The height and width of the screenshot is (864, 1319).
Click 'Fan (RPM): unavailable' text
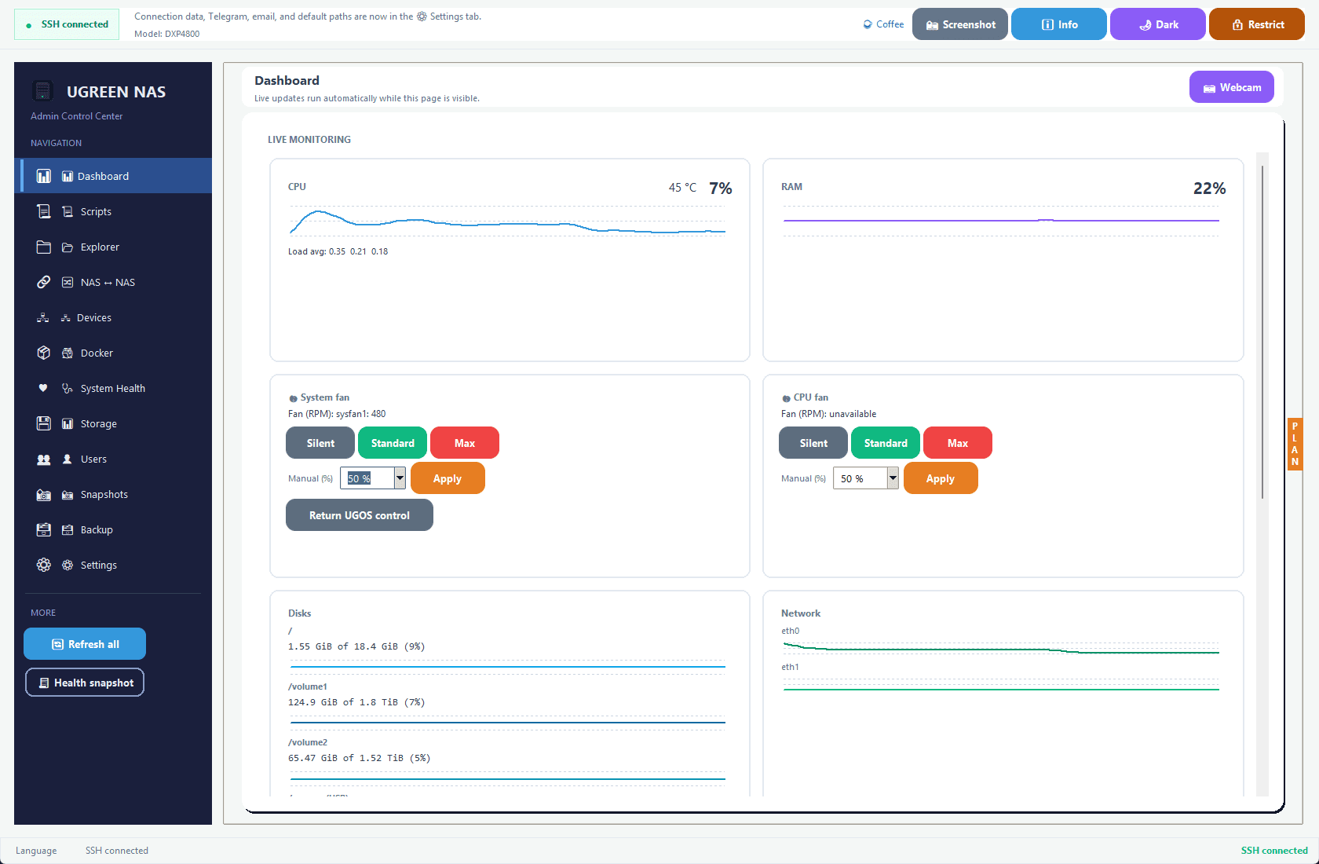(828, 414)
